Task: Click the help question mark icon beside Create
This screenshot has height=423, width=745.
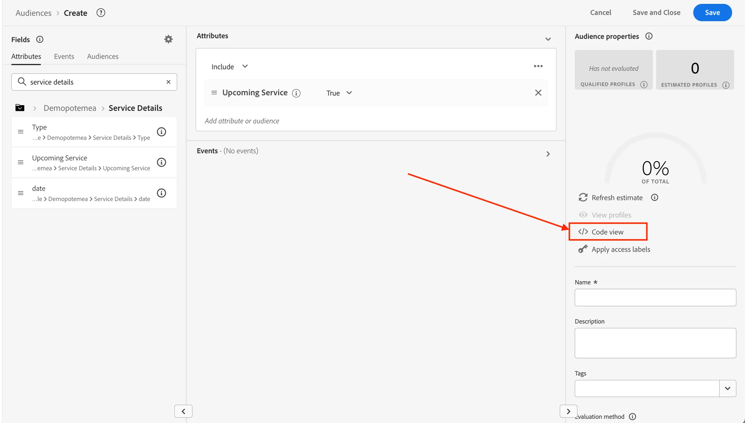Action: point(101,13)
